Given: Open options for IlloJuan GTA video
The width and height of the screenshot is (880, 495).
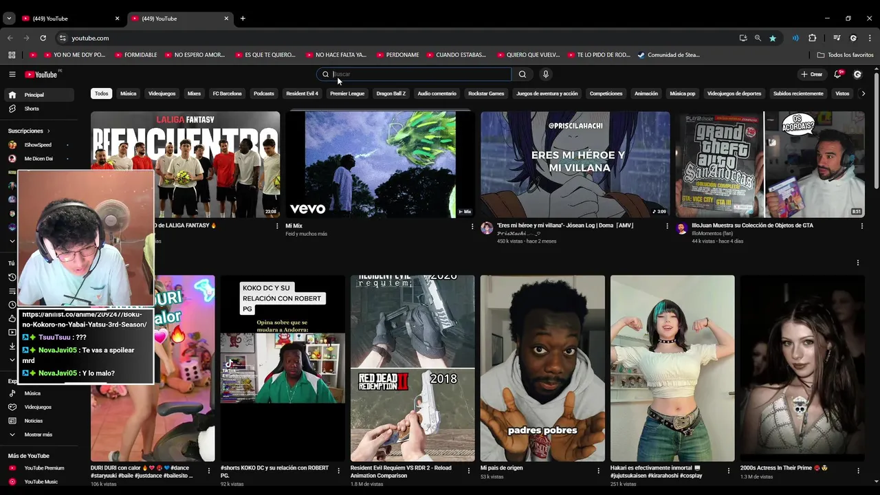Looking at the screenshot, I should [x=861, y=226].
